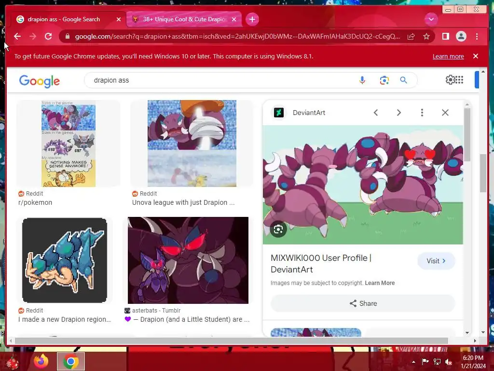Viewport: 494px width, 371px height.
Task: Show the previous image in preview panel
Action: [375, 113]
